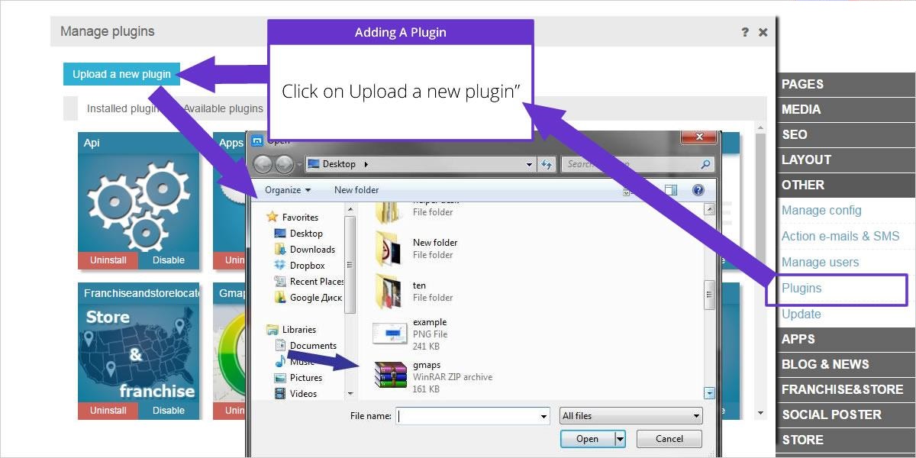
Task: Click the help question mark in Manage plugins header
Action: click(x=746, y=31)
